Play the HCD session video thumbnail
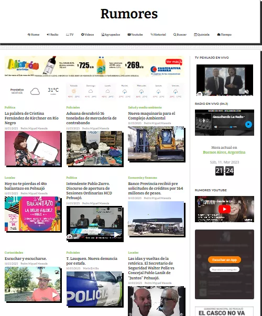 coord(94,223)
